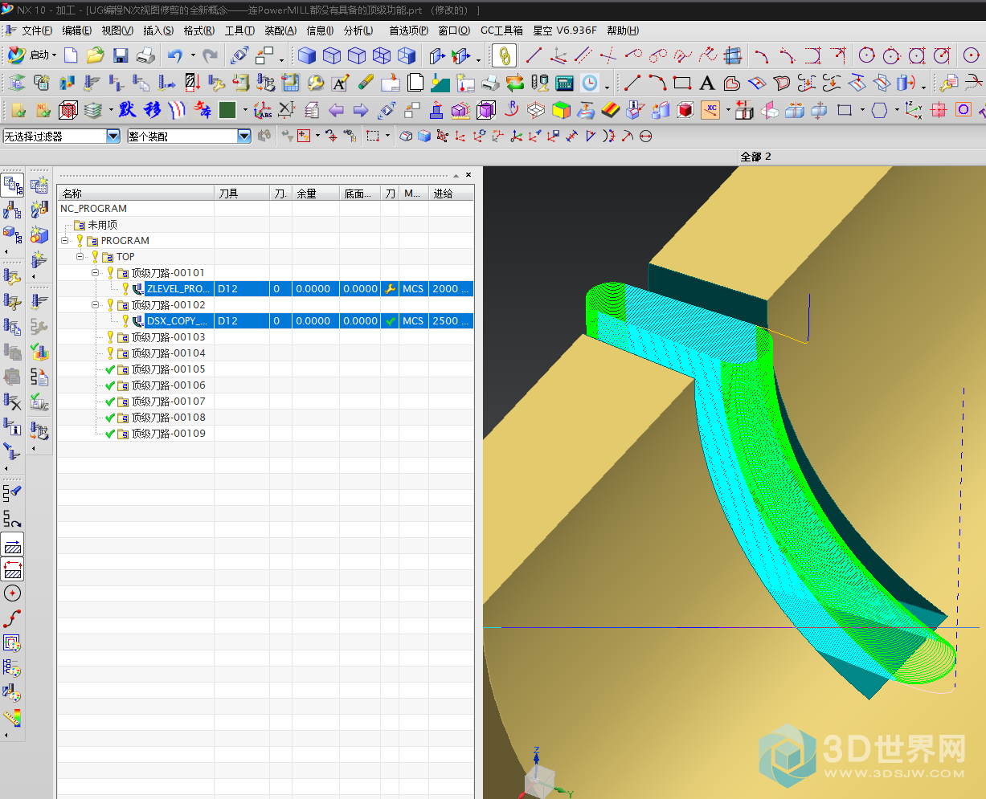Open the 文件(F) menu

click(x=37, y=31)
